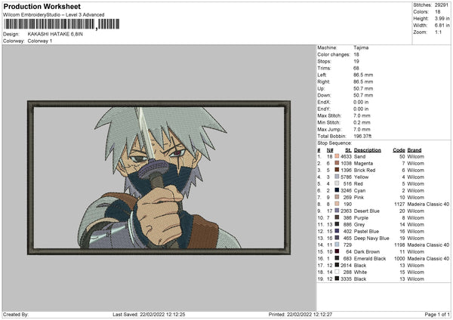Click the Kakashi embroidery design preview
The width and height of the screenshot is (453, 320).
(159, 177)
